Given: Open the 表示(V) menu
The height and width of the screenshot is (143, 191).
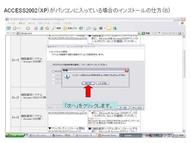Looking at the screenshot, I should coord(32,23).
